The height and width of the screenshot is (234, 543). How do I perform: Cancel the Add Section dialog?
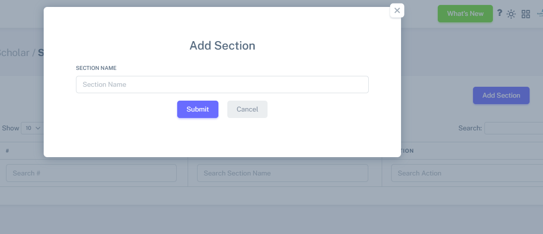247,110
